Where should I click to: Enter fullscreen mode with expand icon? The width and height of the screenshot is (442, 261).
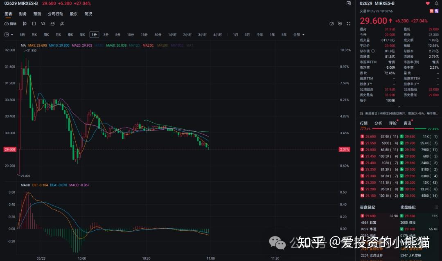coord(349,24)
